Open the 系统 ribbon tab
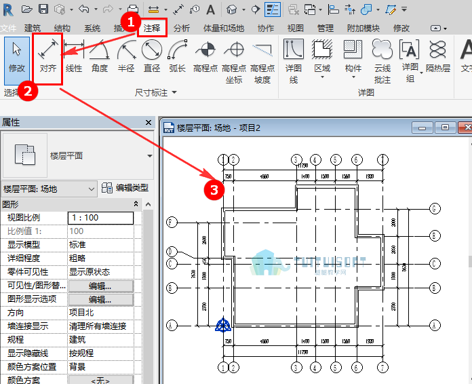 (x=92, y=28)
